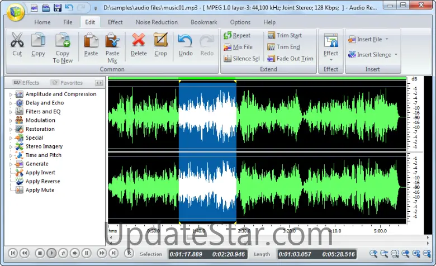
Task: Expand the Time and Pitch node
Action: click(x=11, y=155)
